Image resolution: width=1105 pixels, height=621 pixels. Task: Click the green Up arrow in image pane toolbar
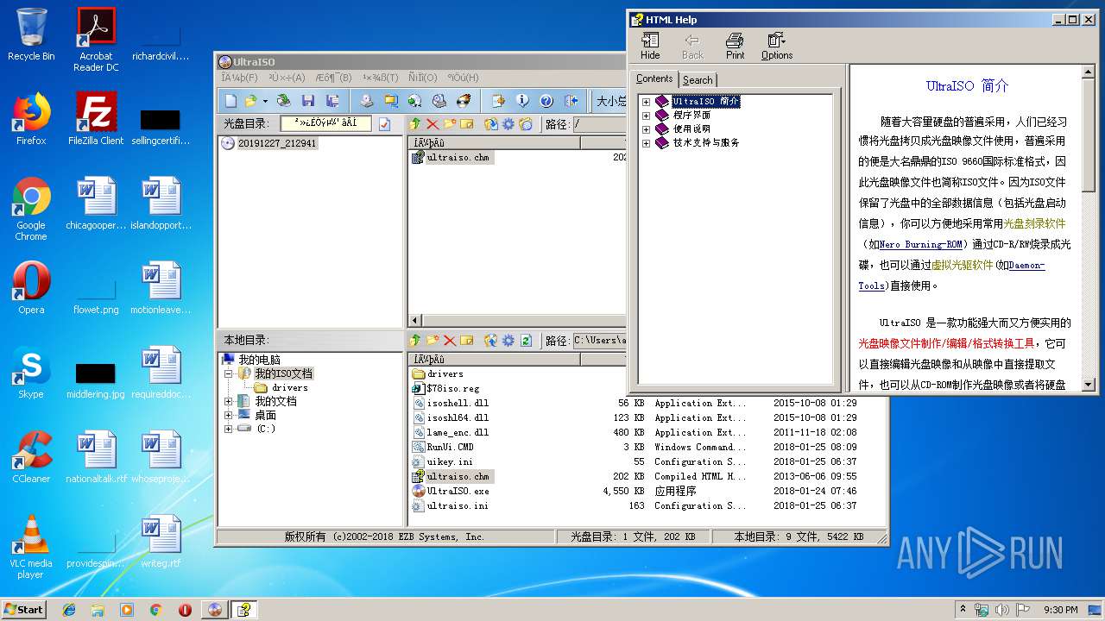415,124
